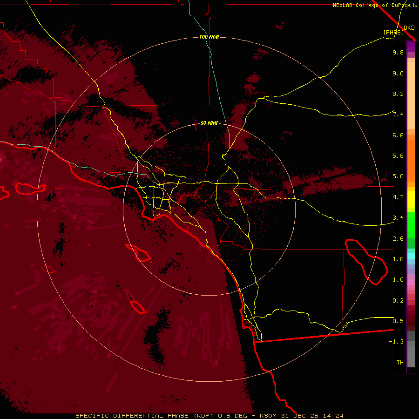Click the -0.5 scale value
The height and width of the screenshot is (419, 419).
tap(396, 321)
